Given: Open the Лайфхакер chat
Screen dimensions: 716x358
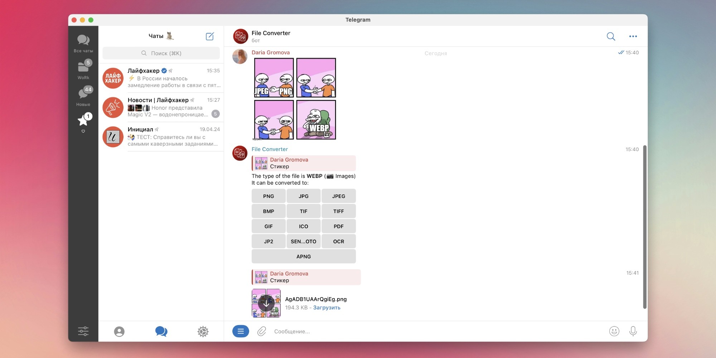Looking at the screenshot, I should [x=161, y=78].
